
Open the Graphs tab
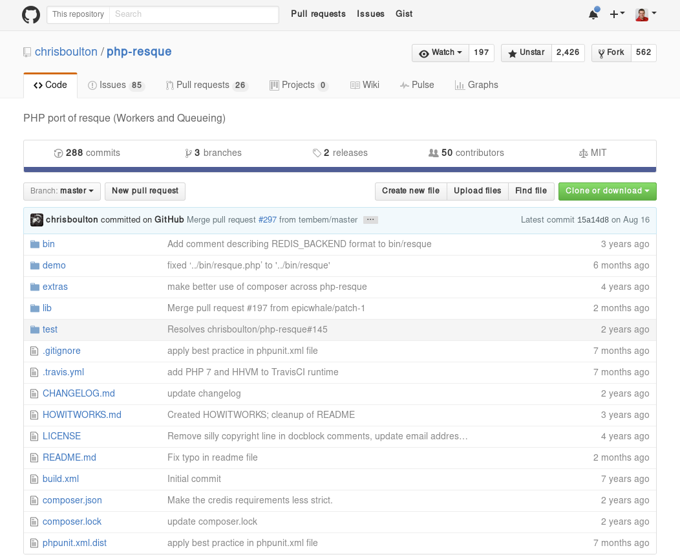(476, 85)
